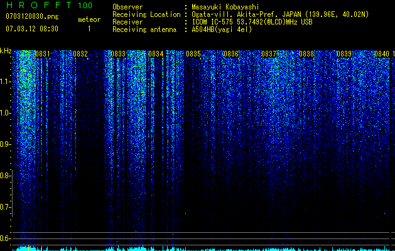Click the meteor count label
Image resolution: width=395 pixels, height=251 pixels.
tap(89, 19)
